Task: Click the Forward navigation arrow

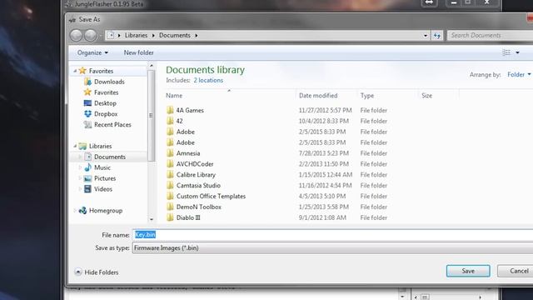Action: click(x=91, y=35)
